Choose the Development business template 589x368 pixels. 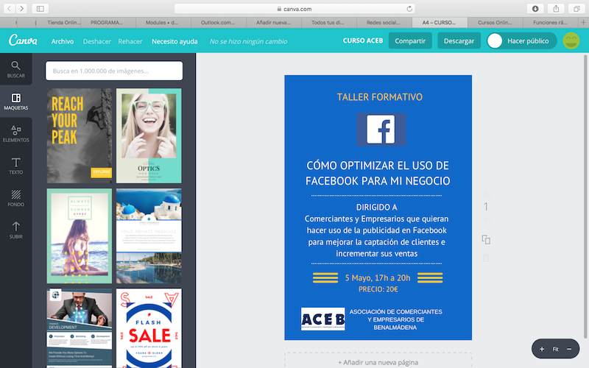pyautogui.click(x=80, y=328)
